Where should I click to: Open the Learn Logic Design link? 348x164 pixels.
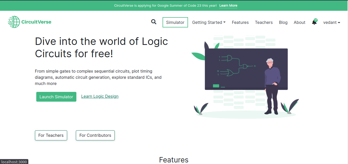pos(100,96)
